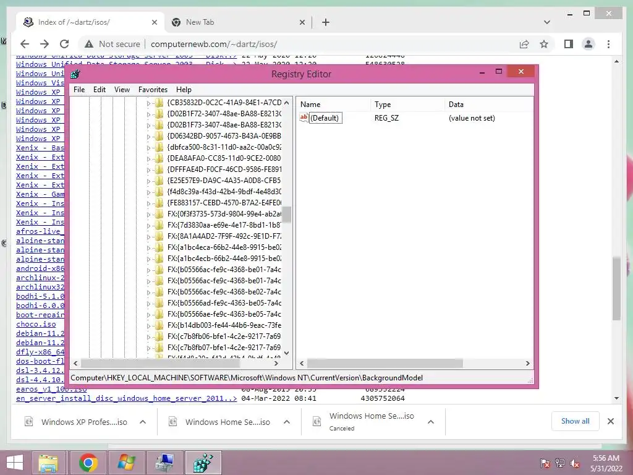This screenshot has width=633, height=475.
Task: Open the Help menu in Registry Editor
Action: (x=184, y=90)
